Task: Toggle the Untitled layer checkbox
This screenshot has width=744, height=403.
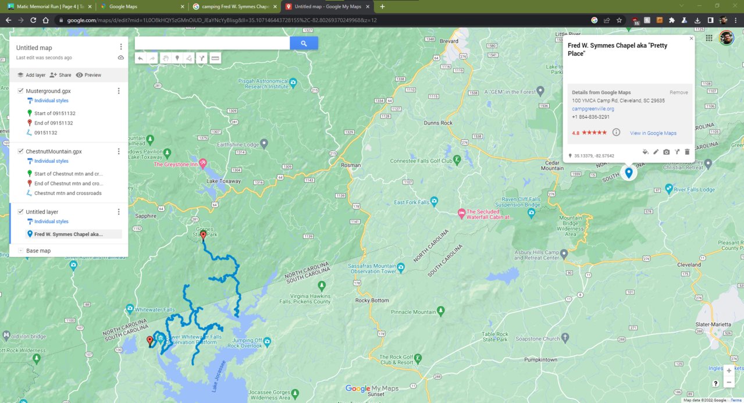Action: [20, 212]
